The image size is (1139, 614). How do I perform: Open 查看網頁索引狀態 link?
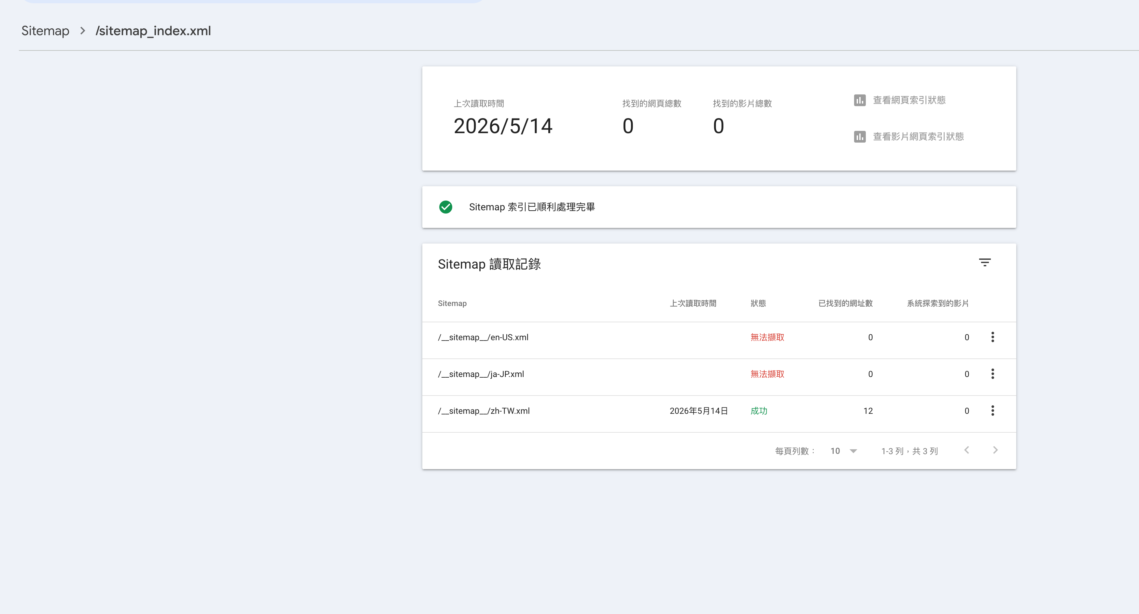909,100
